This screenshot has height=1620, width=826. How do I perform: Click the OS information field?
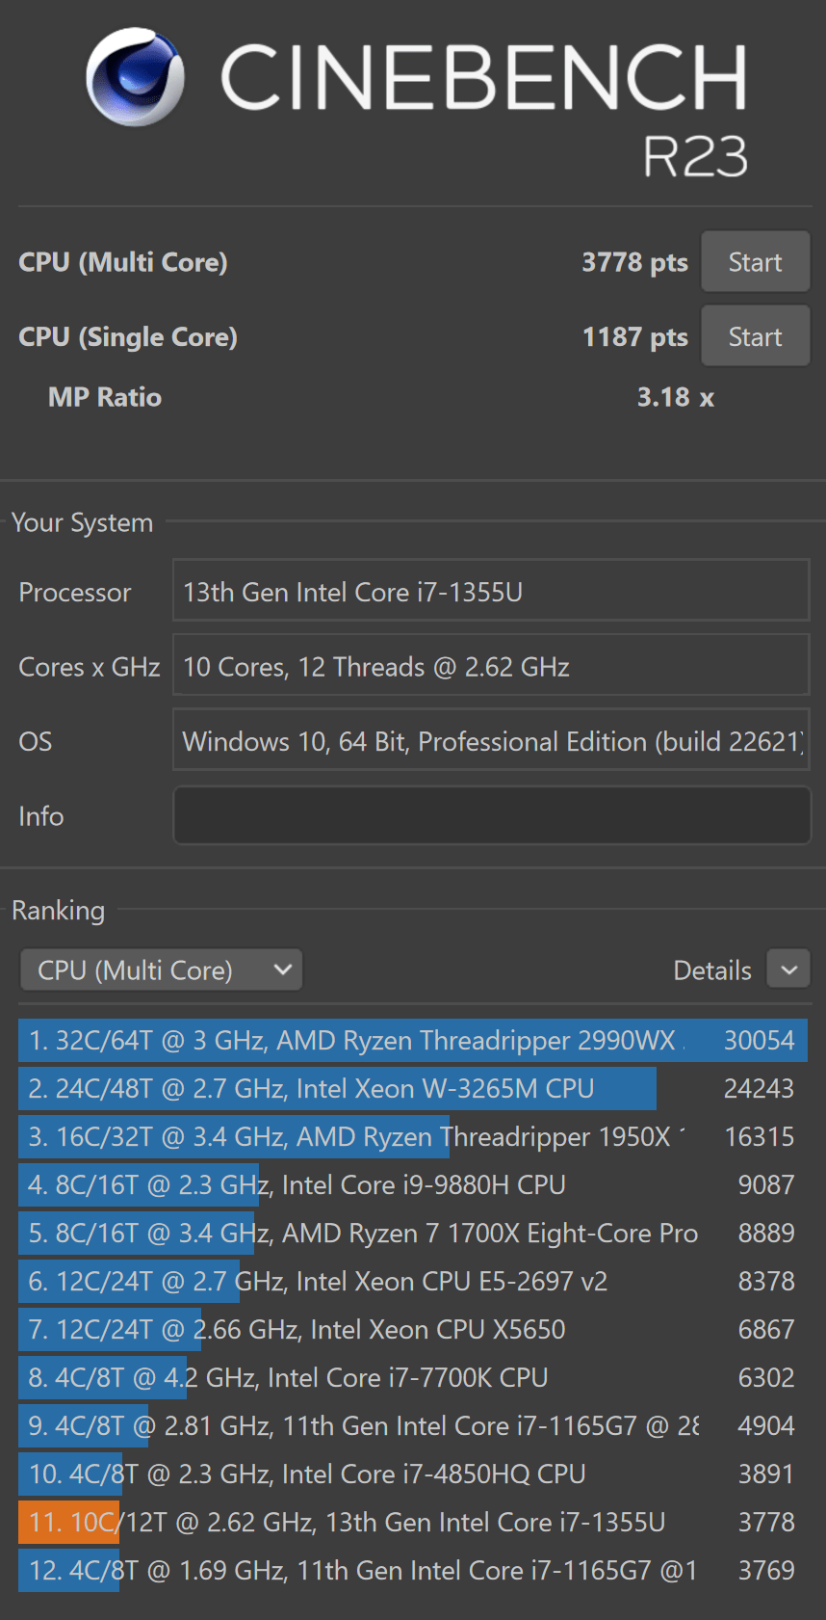491,741
